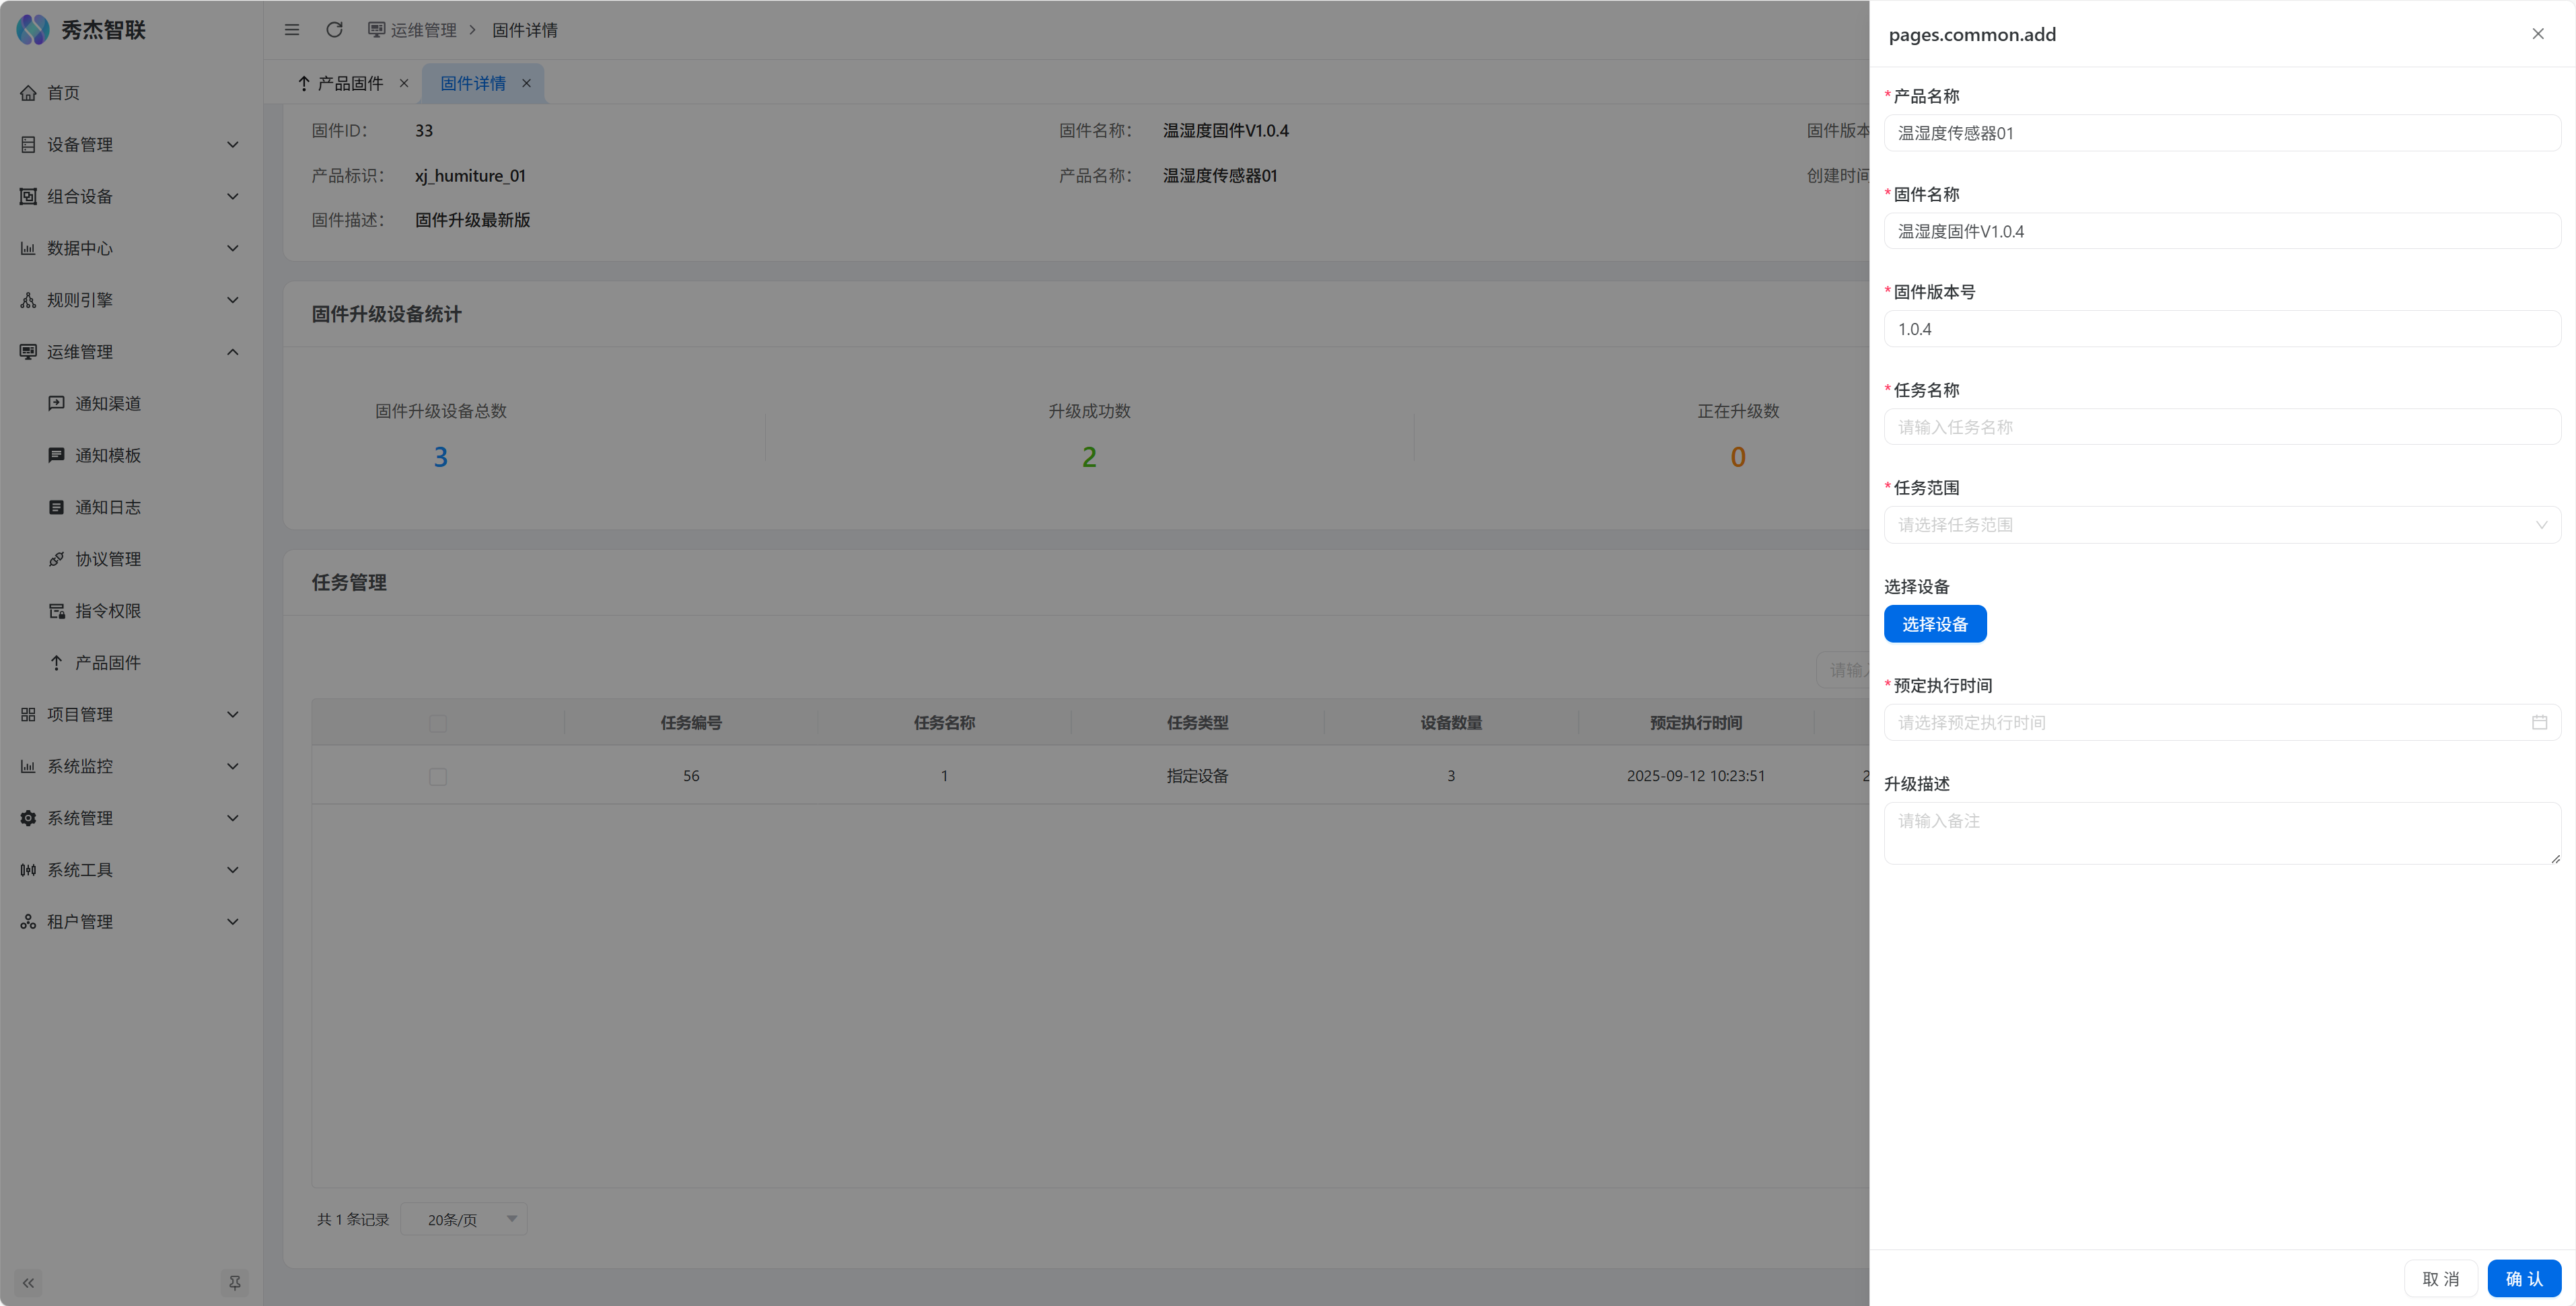The height and width of the screenshot is (1306, 2576).
Task: Click the refresh icon in top bar
Action: (334, 30)
